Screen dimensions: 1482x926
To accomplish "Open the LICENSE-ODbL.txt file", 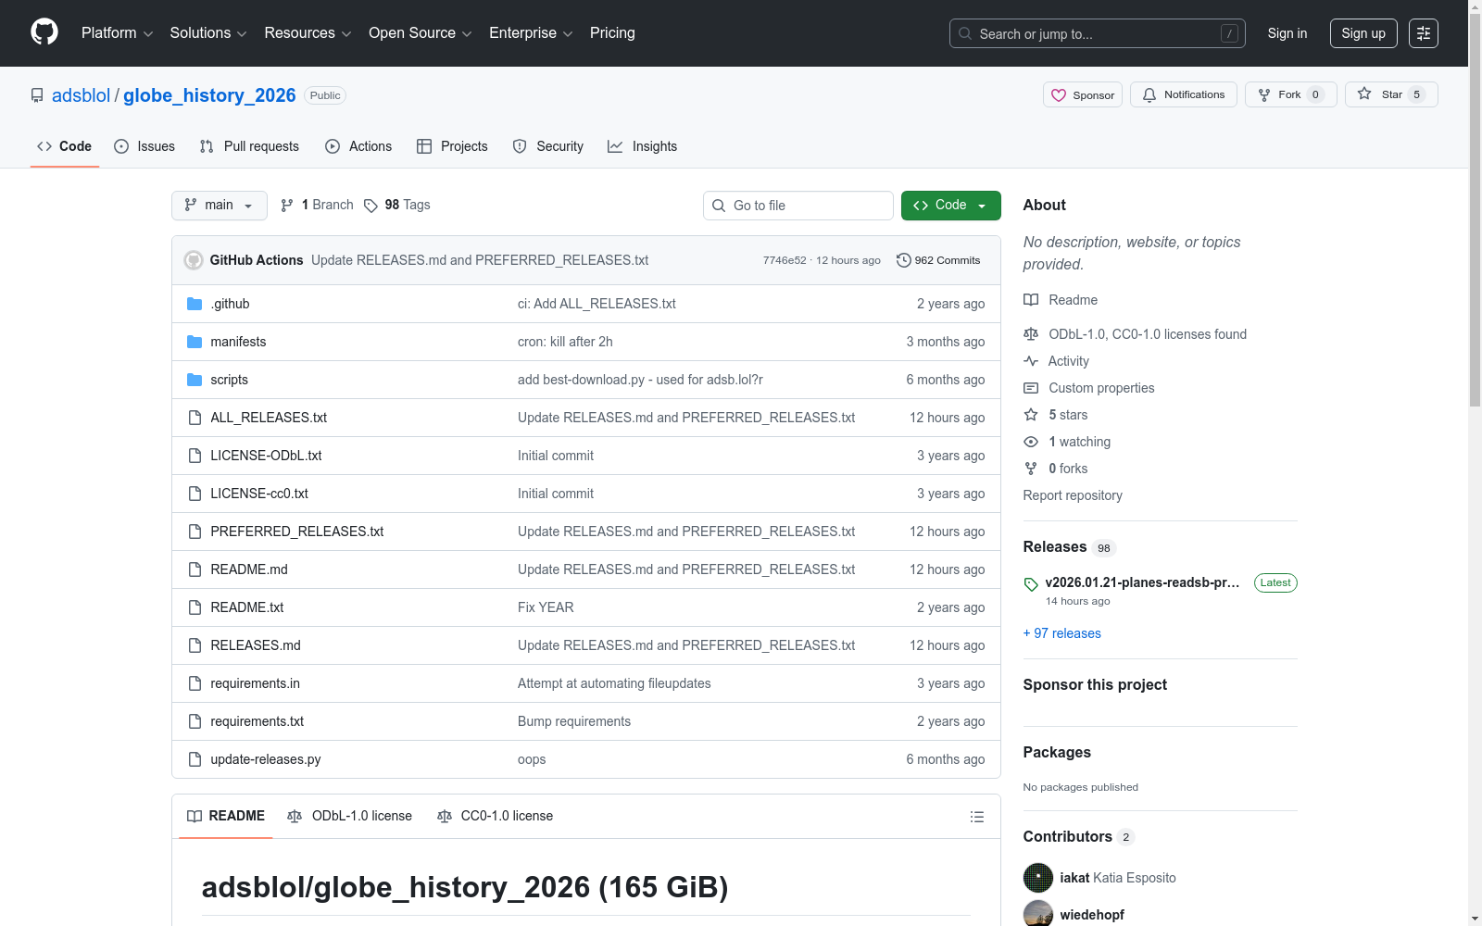I will [x=267, y=456].
